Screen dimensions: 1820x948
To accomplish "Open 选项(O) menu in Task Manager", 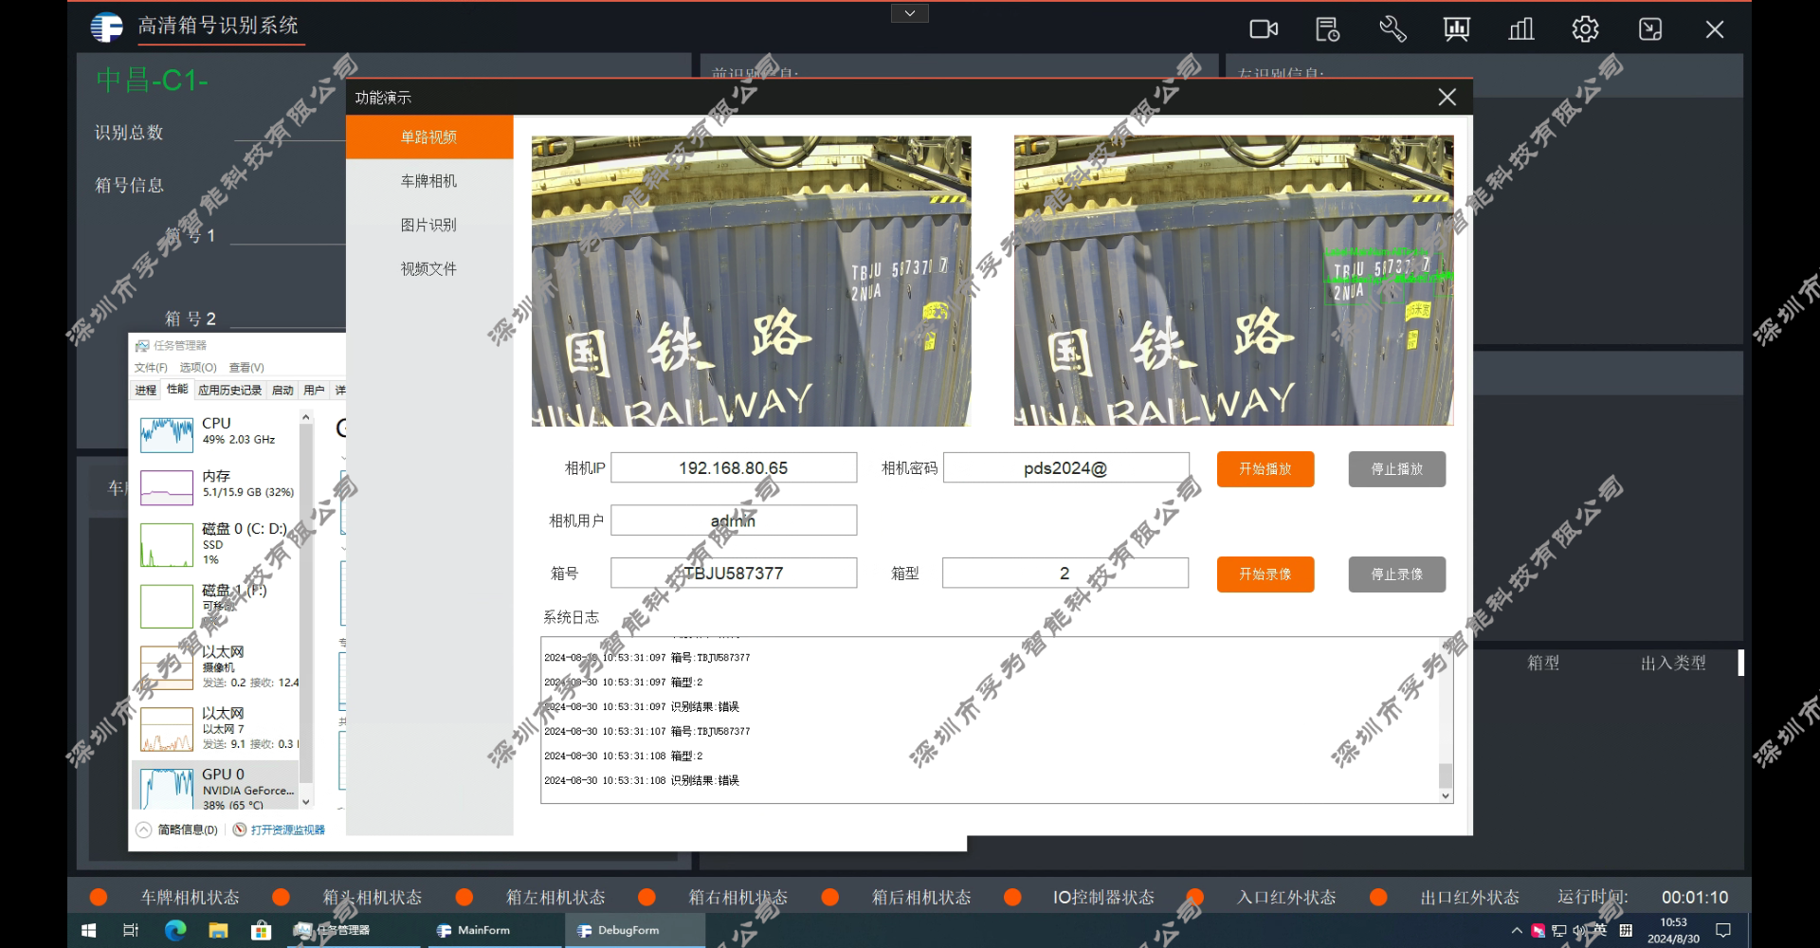I will 198,368.
